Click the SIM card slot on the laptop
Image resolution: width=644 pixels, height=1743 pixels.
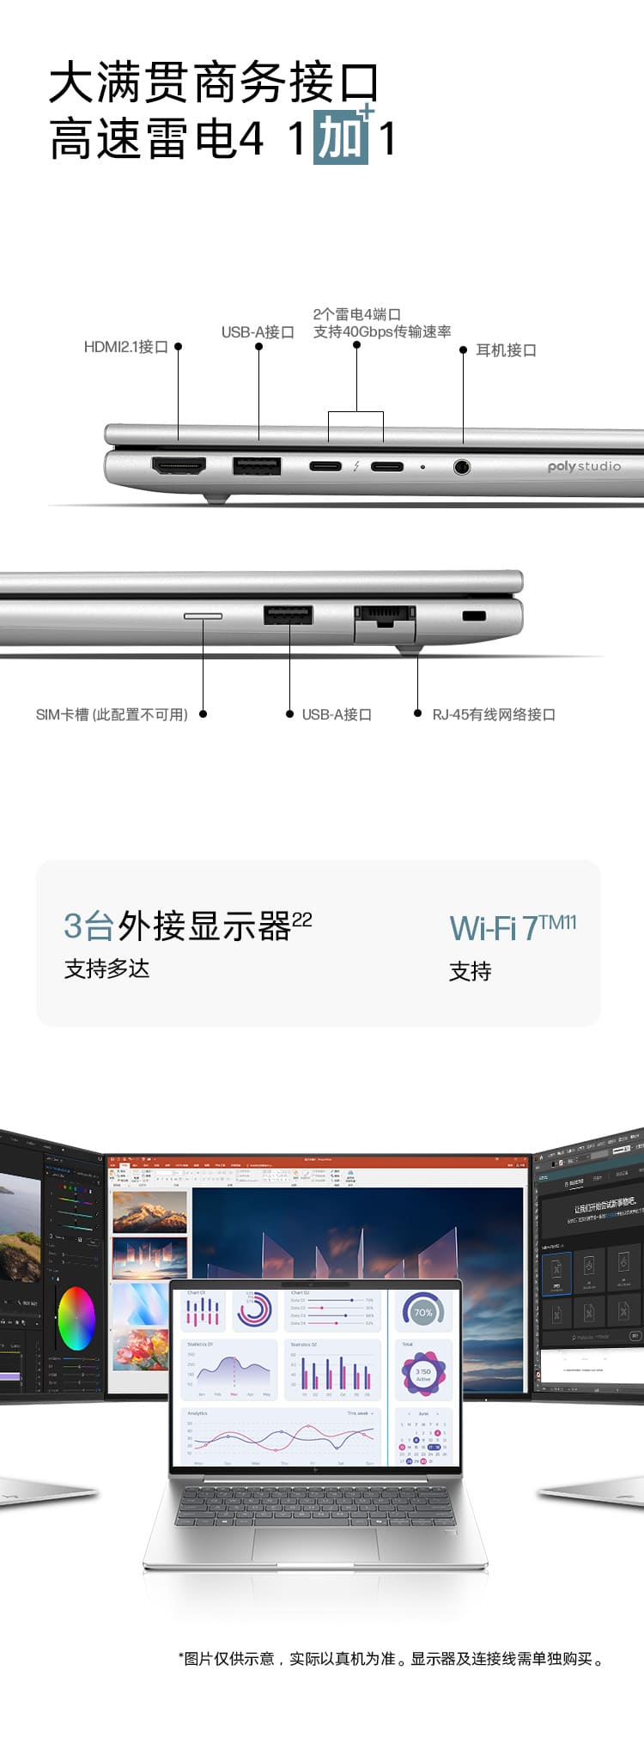point(204,616)
